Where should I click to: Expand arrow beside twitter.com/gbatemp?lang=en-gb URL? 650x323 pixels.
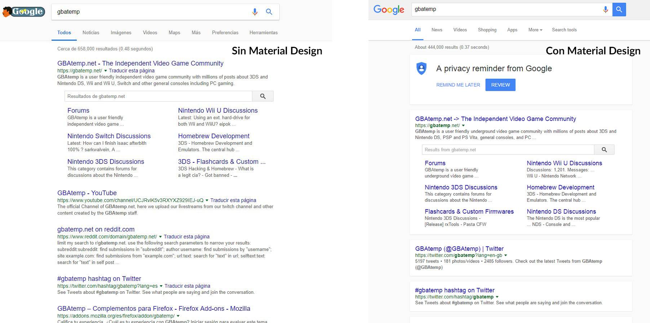(x=506, y=256)
